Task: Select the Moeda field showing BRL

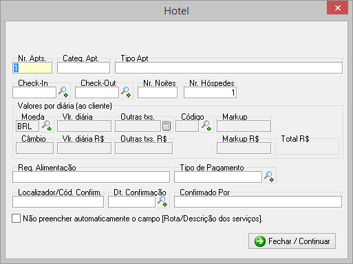Action: [28, 126]
